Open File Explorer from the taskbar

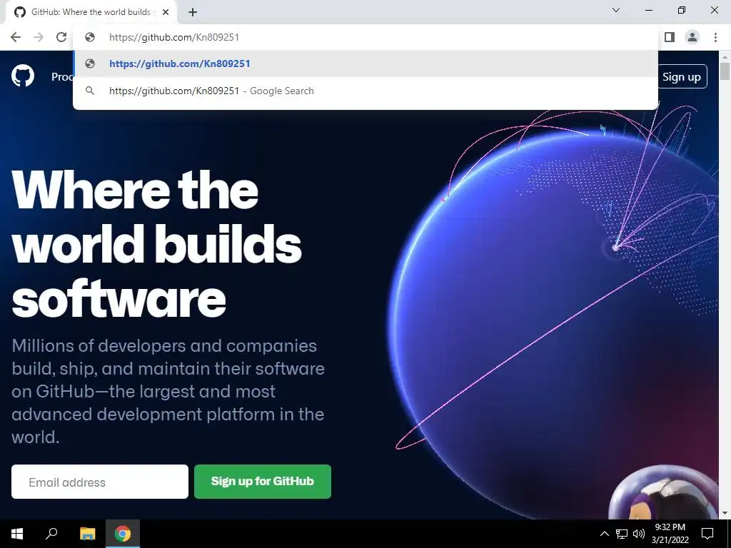[87, 534]
